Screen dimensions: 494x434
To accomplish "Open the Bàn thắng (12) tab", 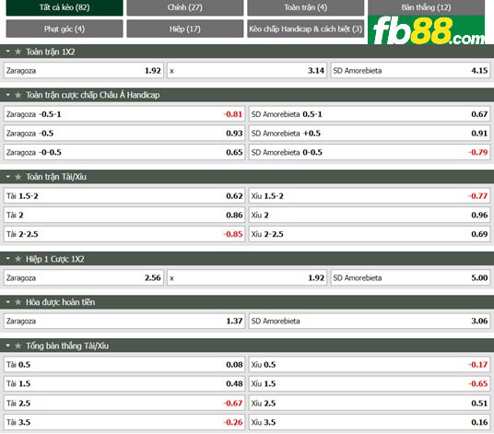I will tap(426, 7).
